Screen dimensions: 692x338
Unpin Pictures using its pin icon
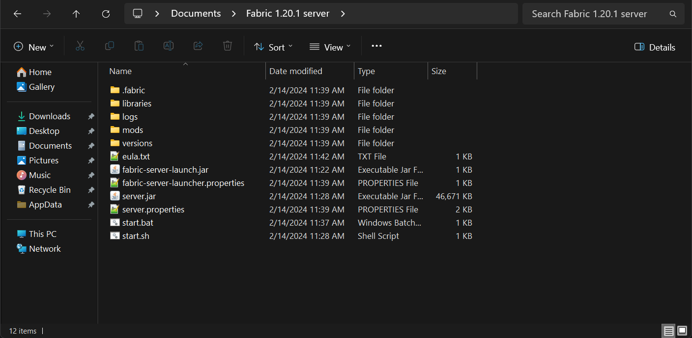91,161
